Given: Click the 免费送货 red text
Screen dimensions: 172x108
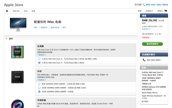Looking at the screenshot, I should (146, 38).
